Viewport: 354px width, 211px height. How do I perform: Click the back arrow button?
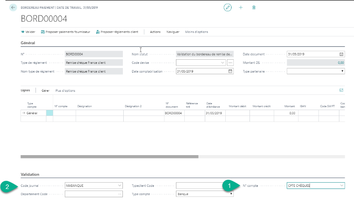[x=13, y=8]
